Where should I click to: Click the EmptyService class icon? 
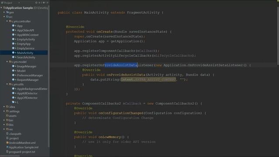pos(13,48)
